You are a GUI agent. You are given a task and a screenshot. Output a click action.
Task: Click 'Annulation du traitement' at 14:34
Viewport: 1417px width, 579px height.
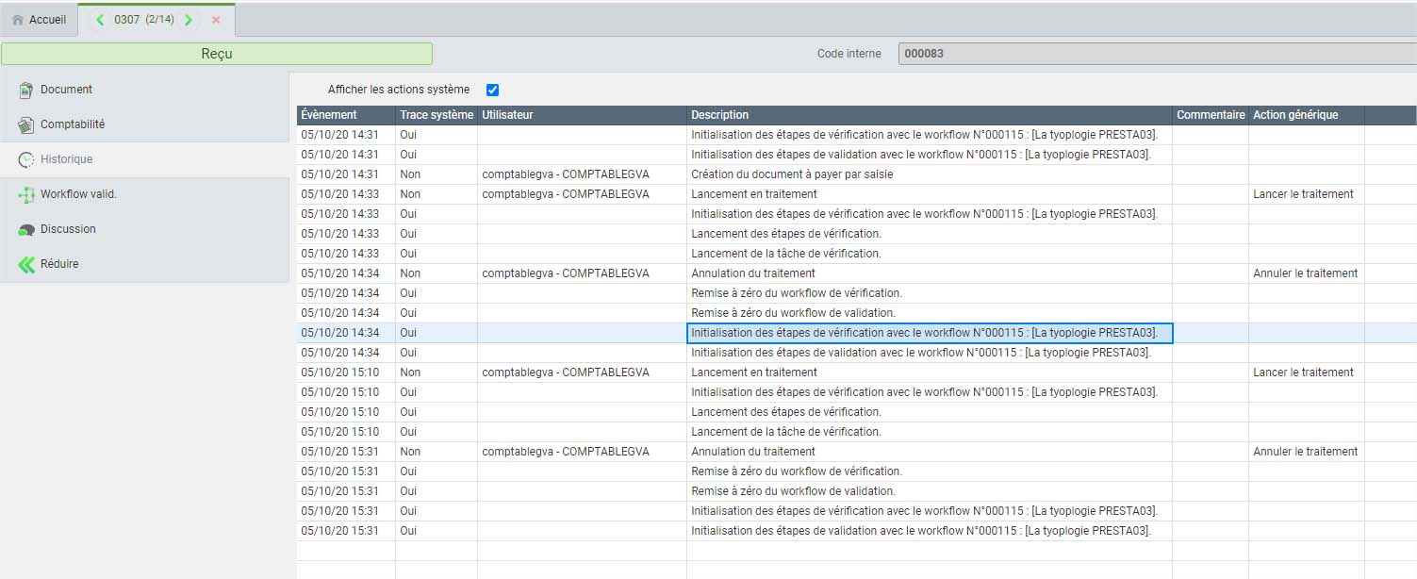pos(753,273)
